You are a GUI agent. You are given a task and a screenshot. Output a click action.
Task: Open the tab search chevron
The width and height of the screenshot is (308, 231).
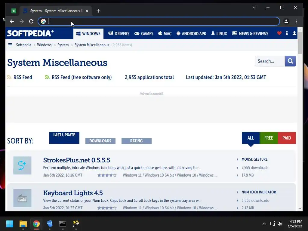[x=254, y=8]
